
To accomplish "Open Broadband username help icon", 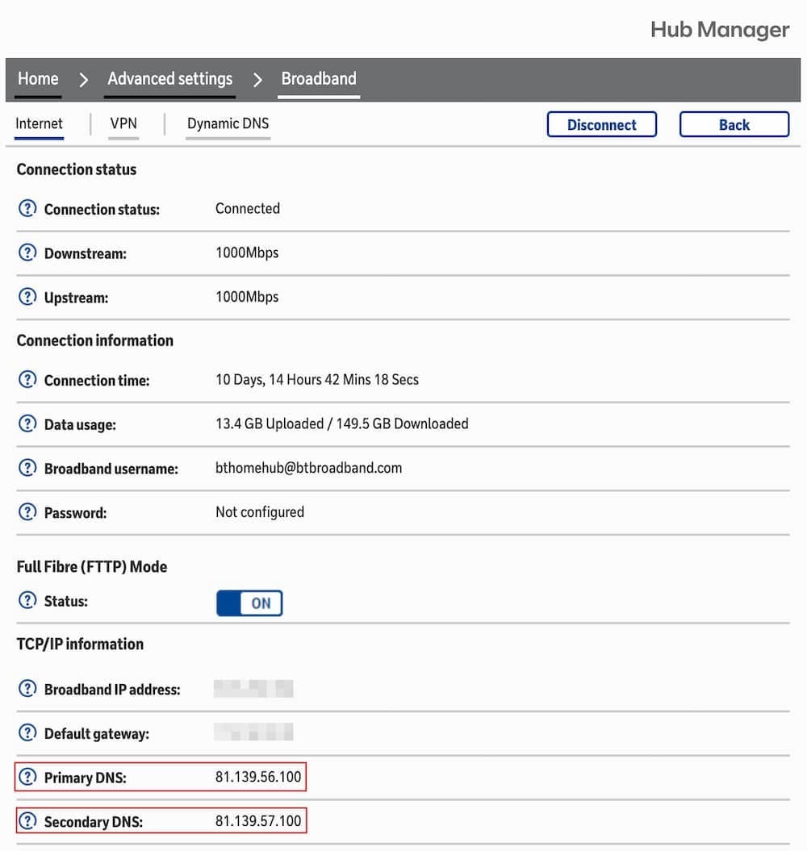I will tap(27, 468).
